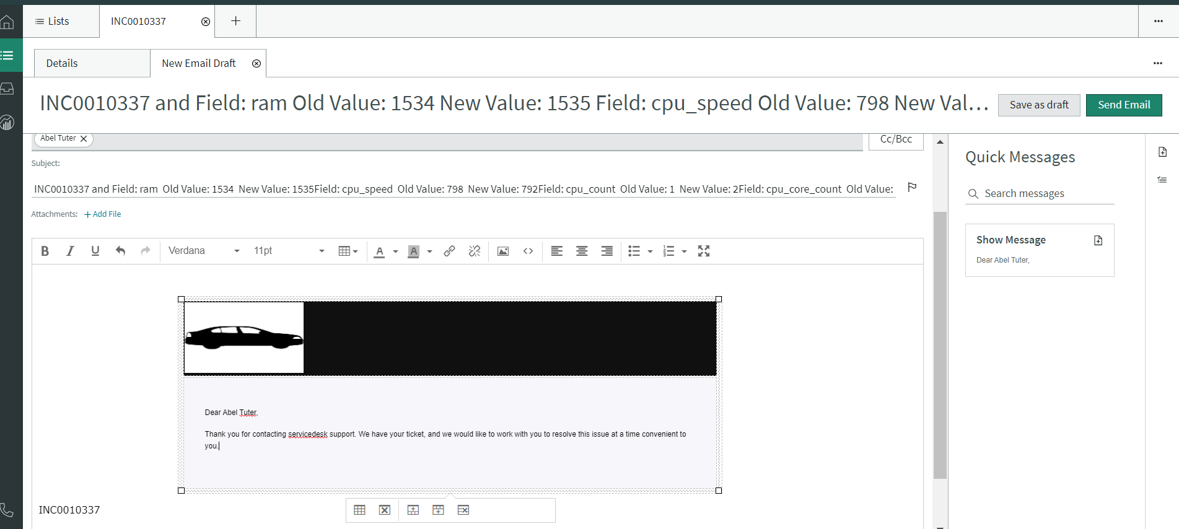Insert row after in table toolbar
Image resolution: width=1179 pixels, height=529 pixels.
coord(438,510)
